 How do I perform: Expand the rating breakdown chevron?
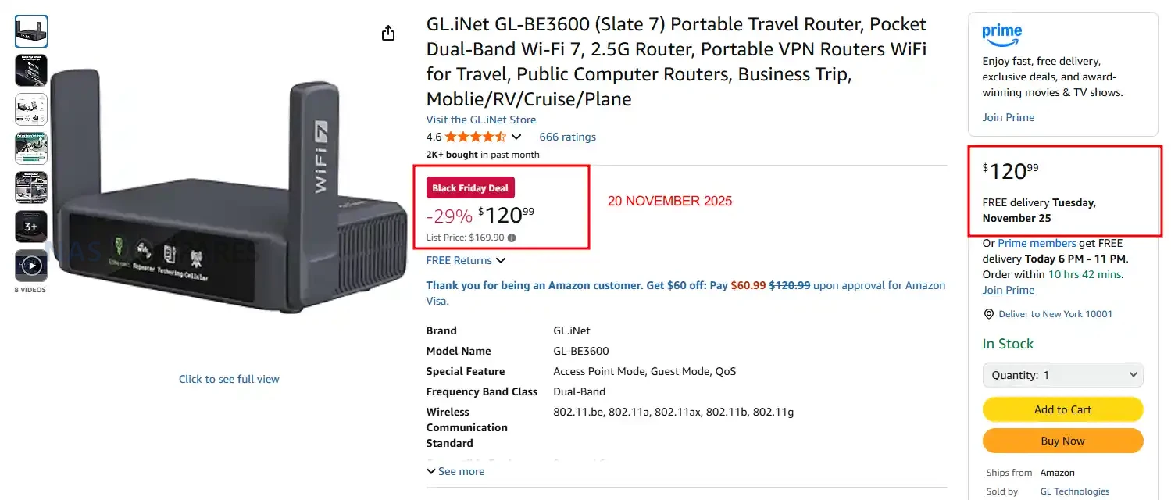click(516, 137)
